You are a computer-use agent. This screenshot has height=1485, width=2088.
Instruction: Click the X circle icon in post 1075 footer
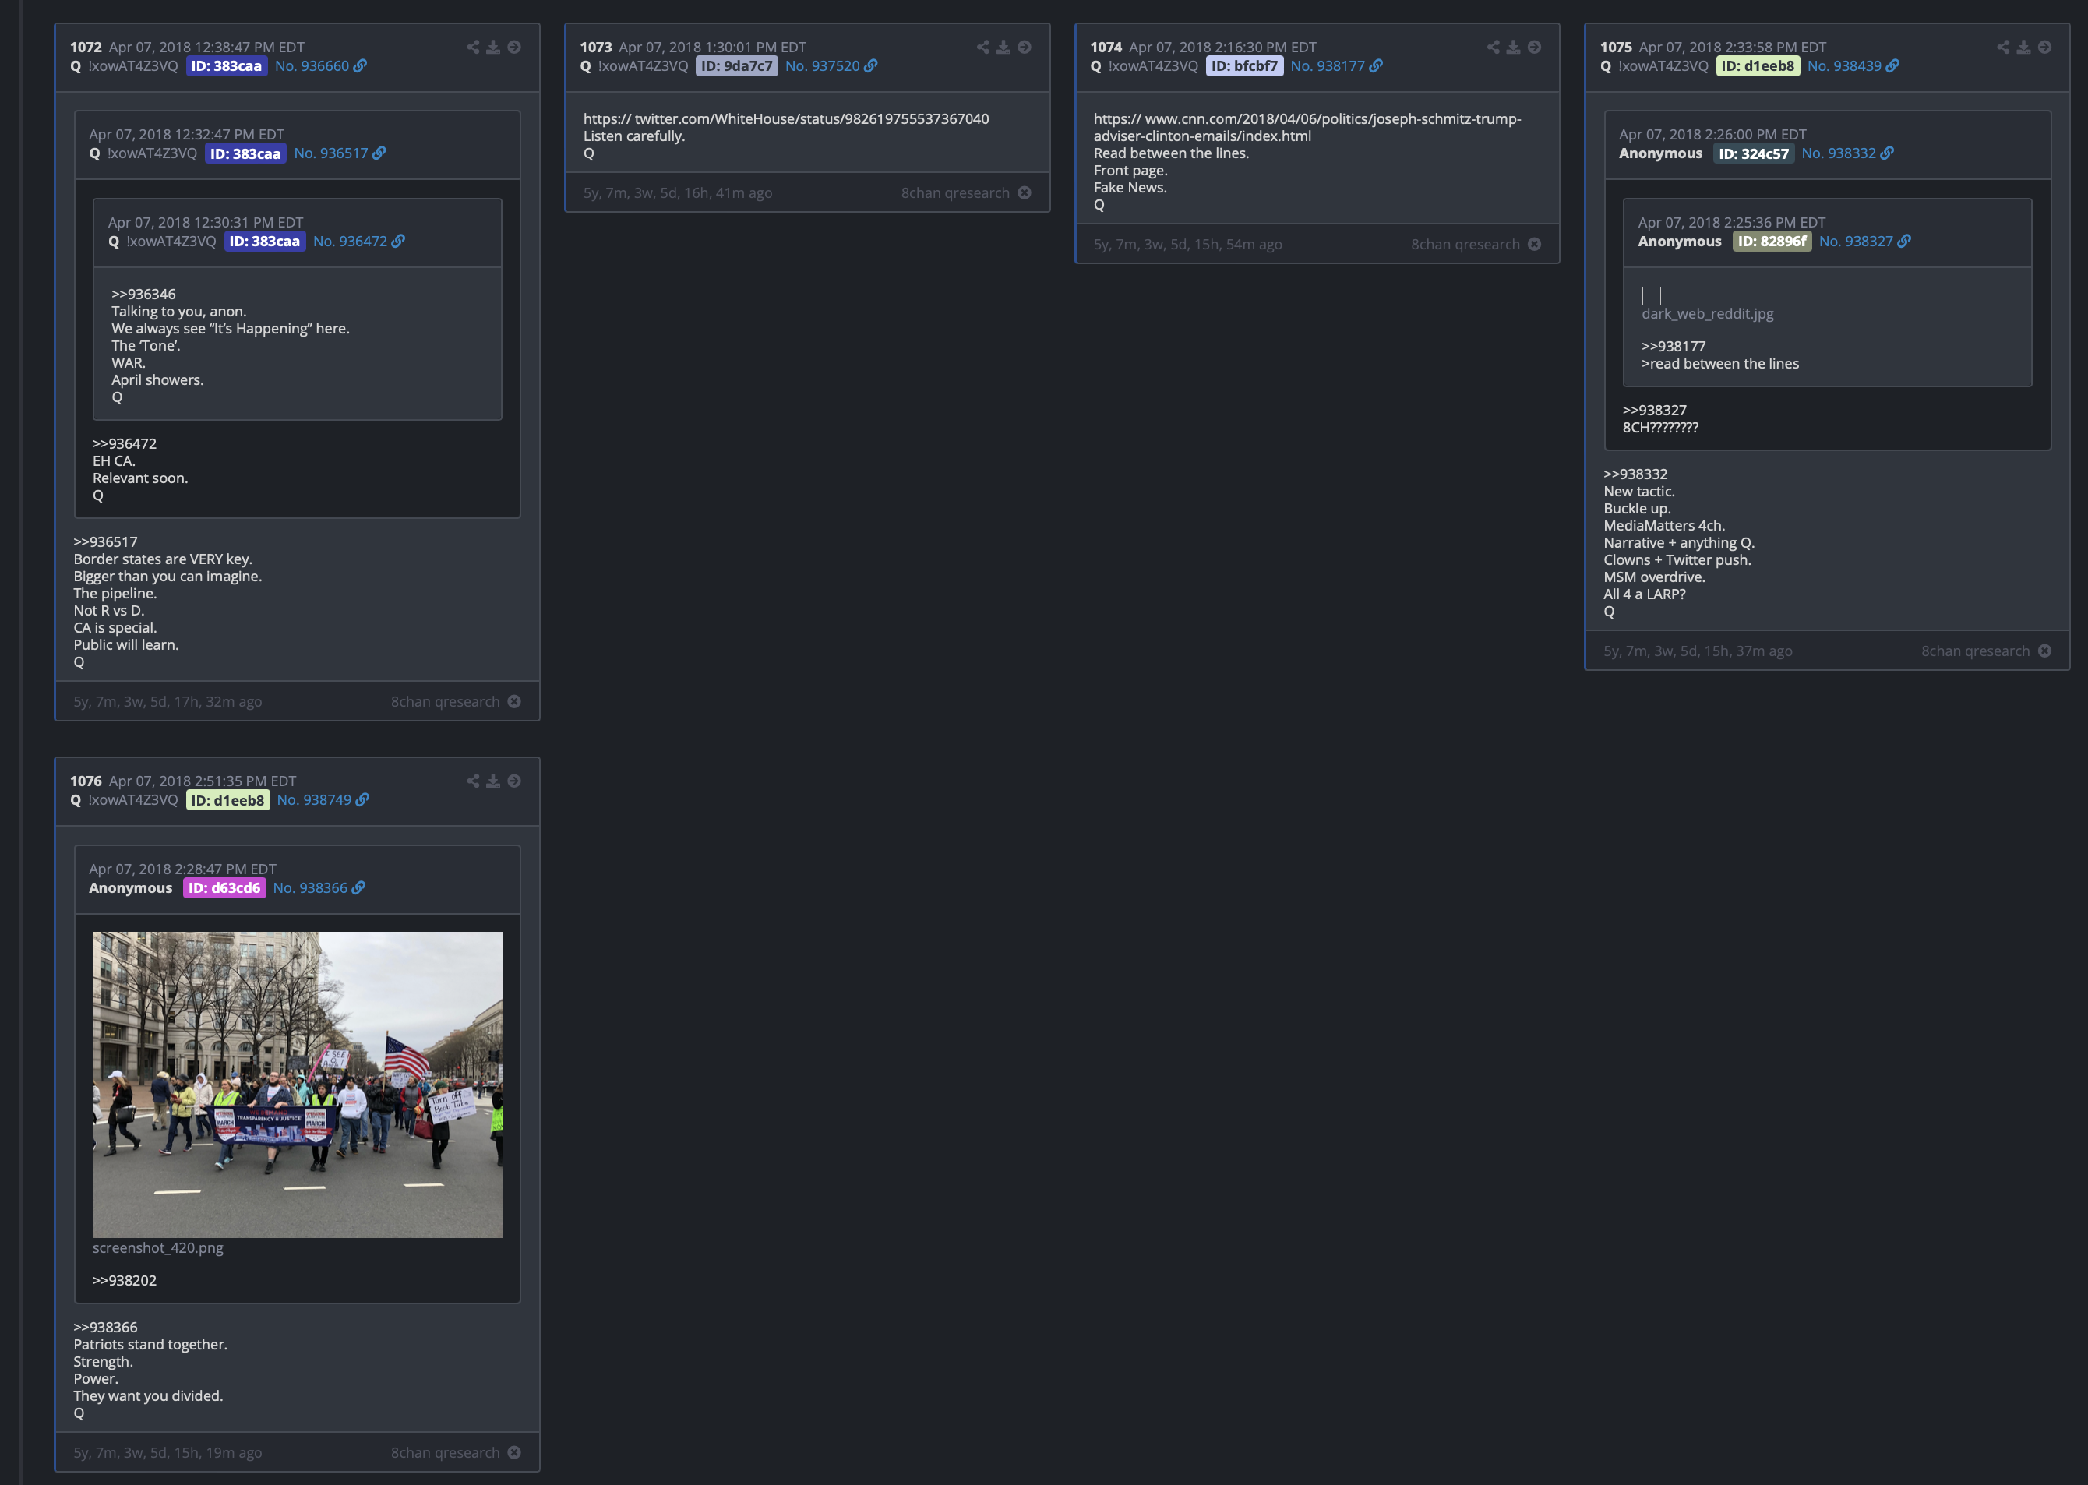(x=2044, y=651)
